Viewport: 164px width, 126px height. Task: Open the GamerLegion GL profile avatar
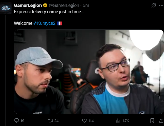click(x=6, y=8)
